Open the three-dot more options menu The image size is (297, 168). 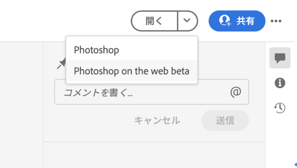click(276, 21)
